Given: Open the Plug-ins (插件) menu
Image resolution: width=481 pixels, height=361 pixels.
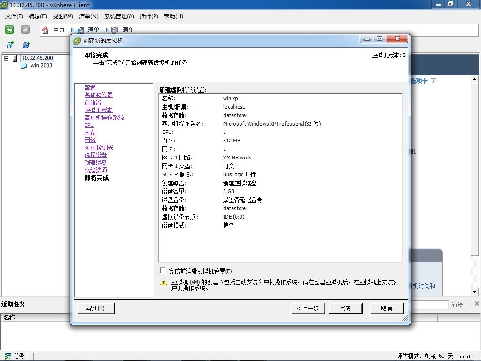Looking at the screenshot, I should click(149, 16).
